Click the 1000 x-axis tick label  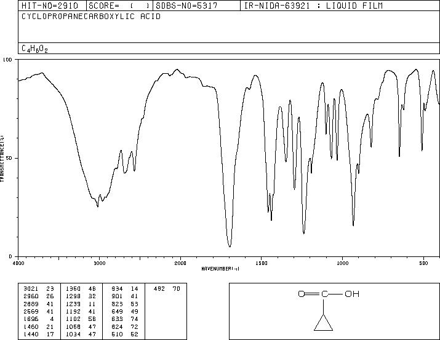click(342, 263)
